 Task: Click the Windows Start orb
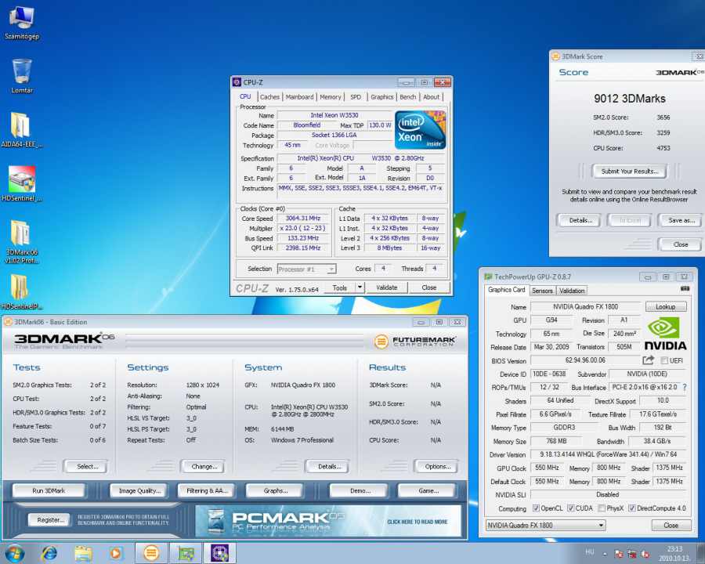coord(14,553)
